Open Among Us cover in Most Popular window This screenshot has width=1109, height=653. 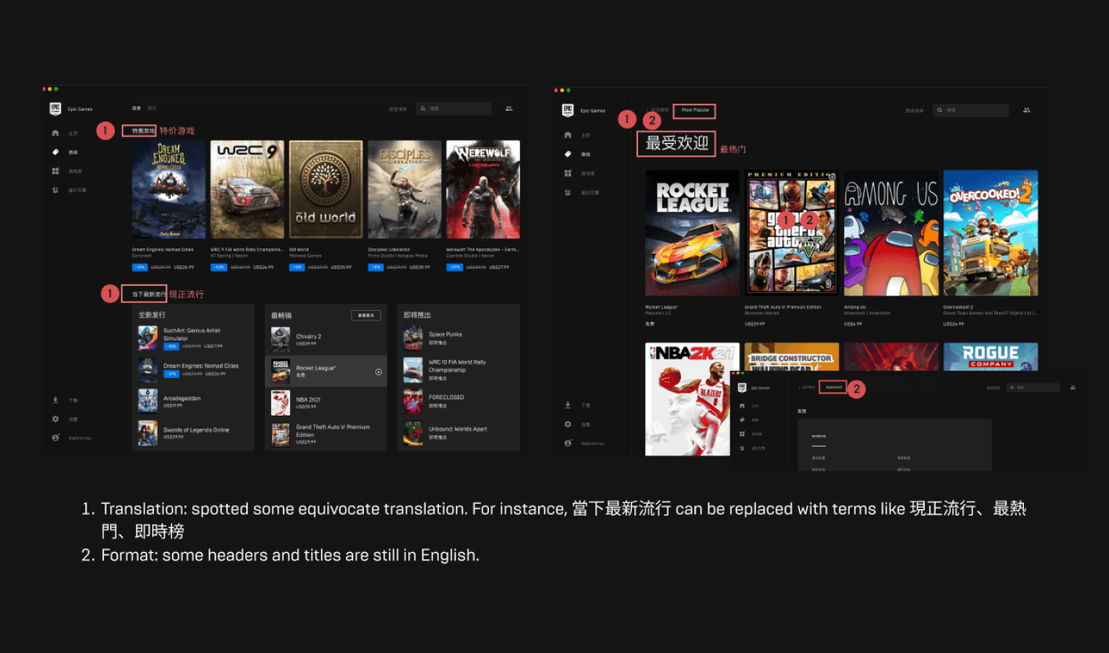click(x=891, y=233)
